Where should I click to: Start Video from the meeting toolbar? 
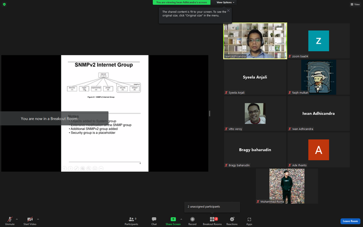(30, 221)
